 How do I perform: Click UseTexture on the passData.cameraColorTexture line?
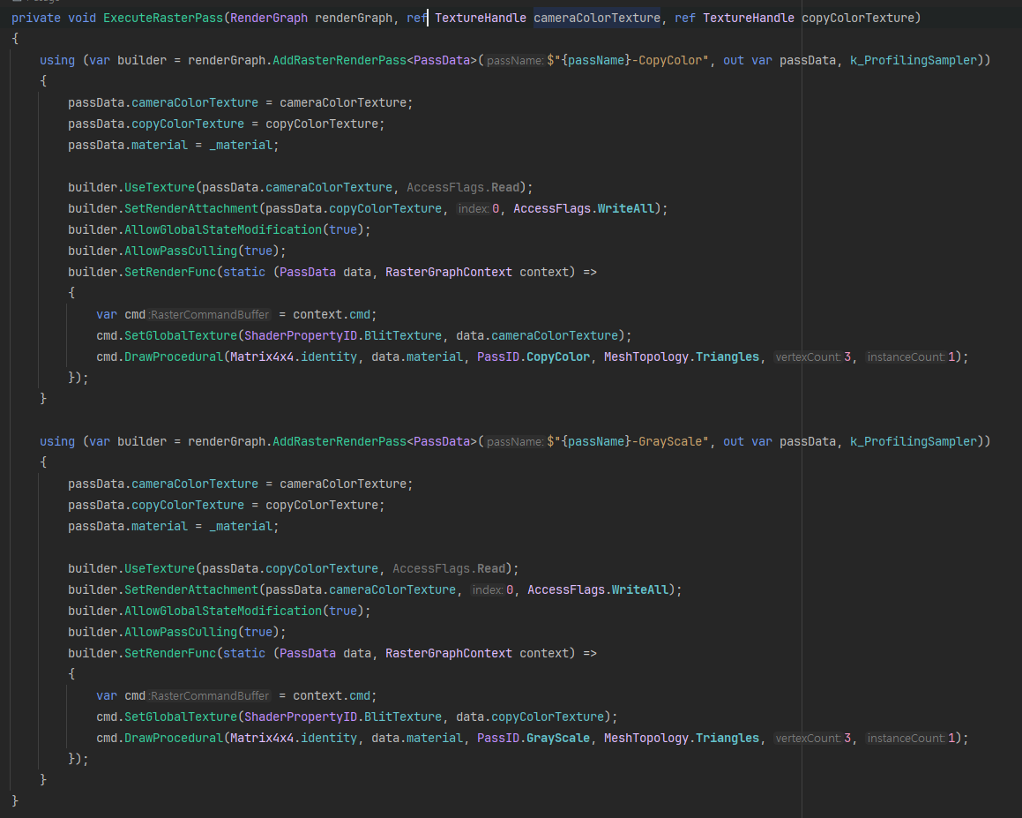coord(160,187)
